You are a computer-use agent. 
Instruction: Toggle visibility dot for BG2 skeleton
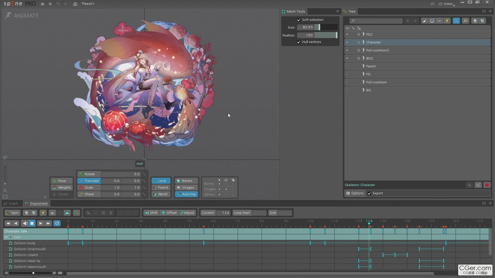(347, 58)
